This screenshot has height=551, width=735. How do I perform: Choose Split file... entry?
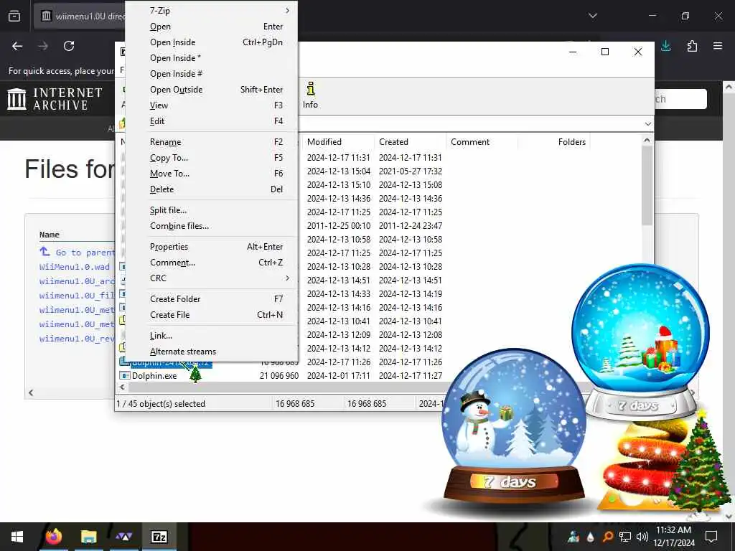point(212,210)
